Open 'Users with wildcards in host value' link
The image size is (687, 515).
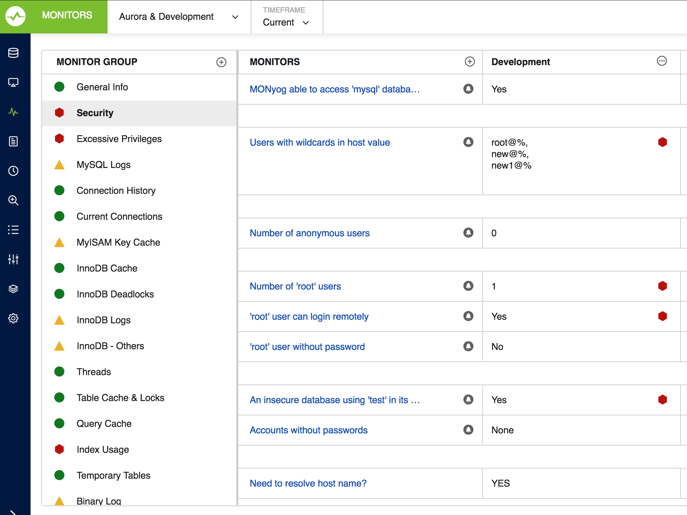(x=320, y=142)
